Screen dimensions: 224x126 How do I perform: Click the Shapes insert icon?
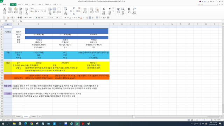pos(118,9)
